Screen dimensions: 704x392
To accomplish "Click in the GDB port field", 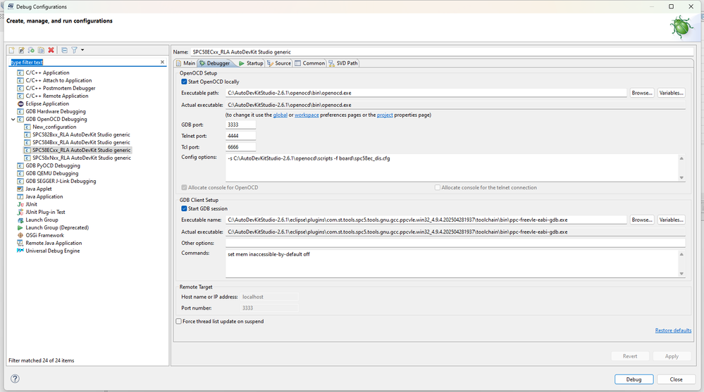I will pos(240,125).
